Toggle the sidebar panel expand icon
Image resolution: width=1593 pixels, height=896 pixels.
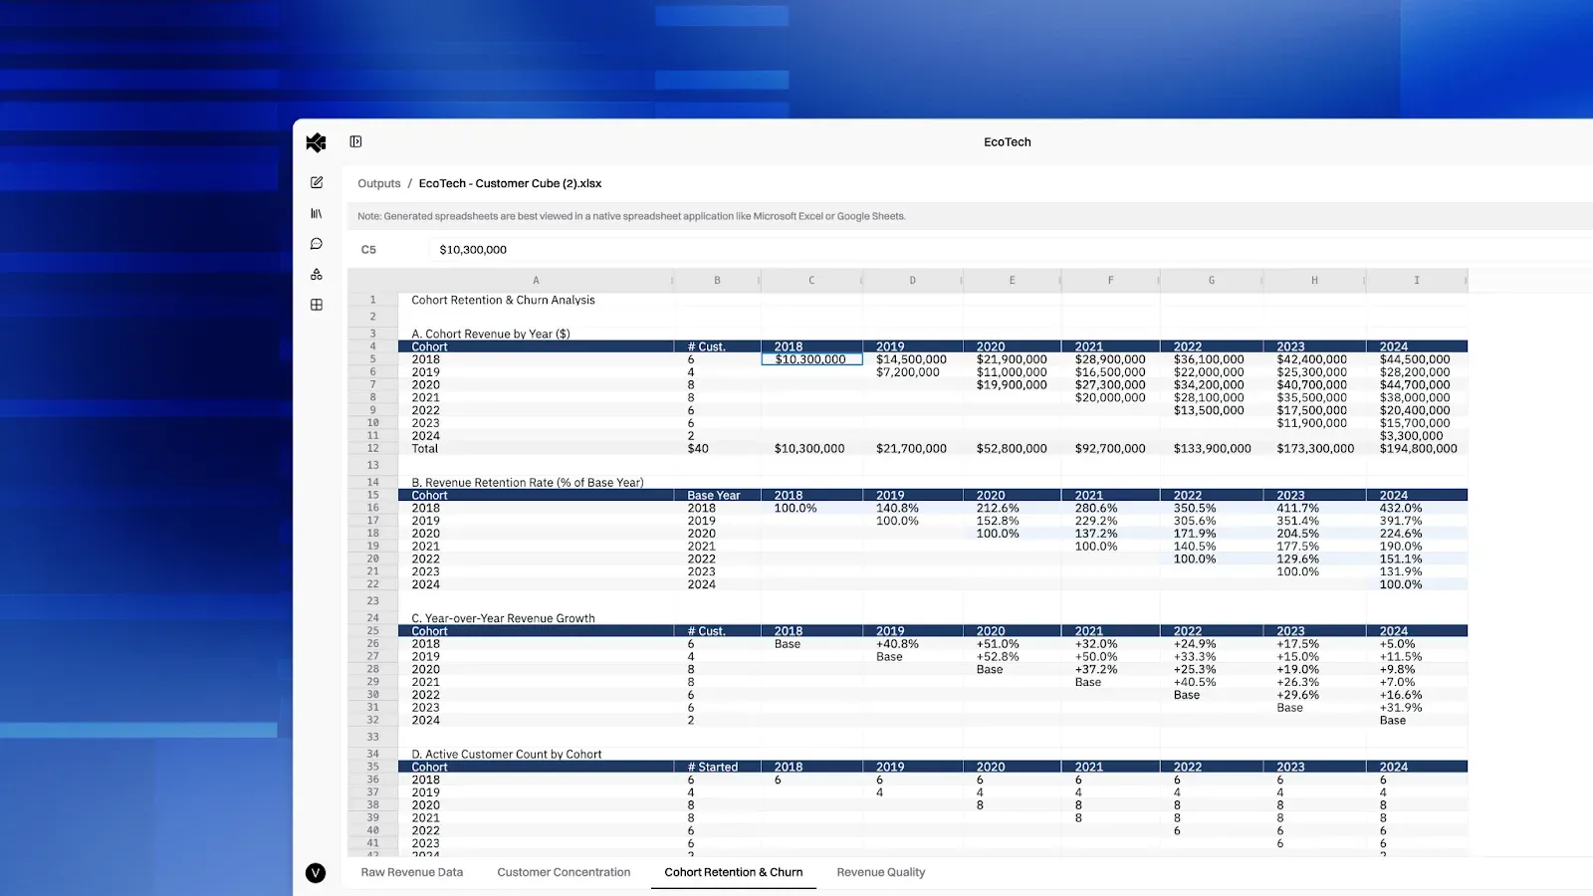tap(355, 142)
